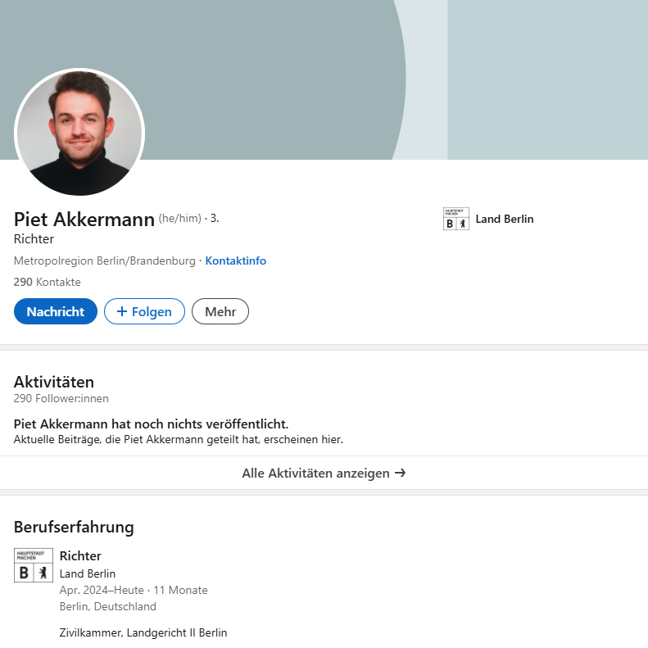Click the Berufserfahrung section heading
The image size is (648, 648).
pyautogui.click(x=74, y=527)
